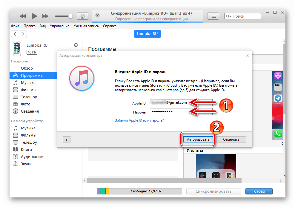Click horizontal scrollbar right arrow

(x=280, y=180)
